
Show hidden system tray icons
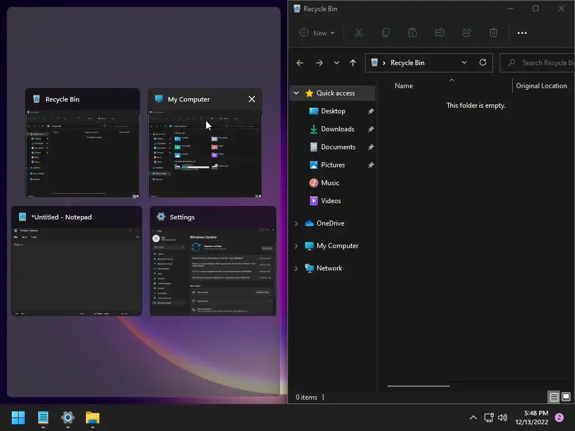pyautogui.click(x=473, y=418)
